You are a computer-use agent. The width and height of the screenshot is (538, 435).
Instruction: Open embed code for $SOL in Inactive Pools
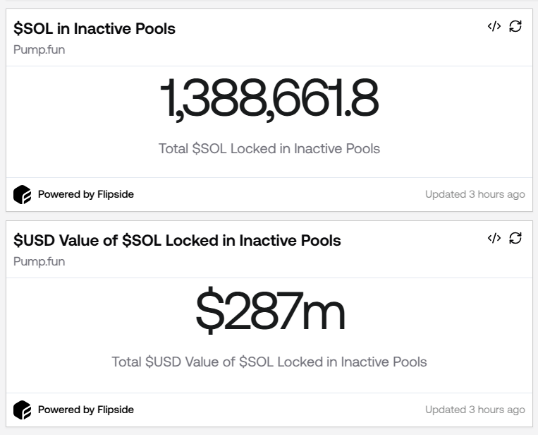[x=494, y=26]
